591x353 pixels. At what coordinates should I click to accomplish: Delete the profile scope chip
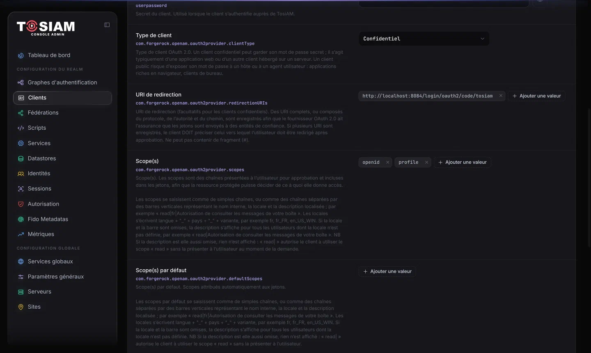[426, 162]
